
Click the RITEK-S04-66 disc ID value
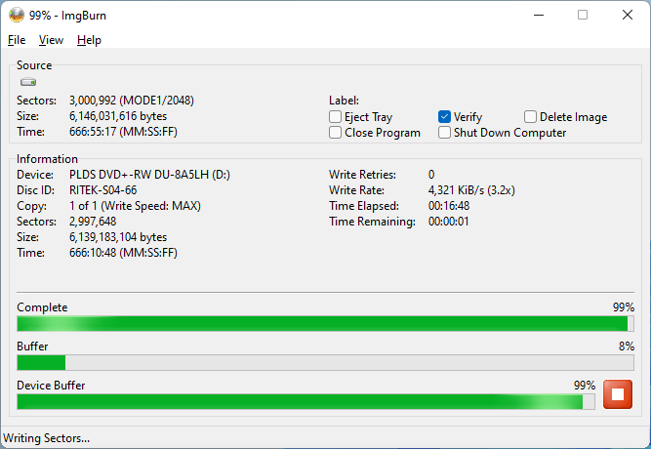tap(103, 190)
